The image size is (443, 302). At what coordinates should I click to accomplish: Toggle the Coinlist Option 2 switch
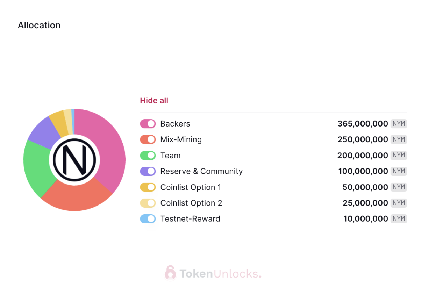point(148,203)
